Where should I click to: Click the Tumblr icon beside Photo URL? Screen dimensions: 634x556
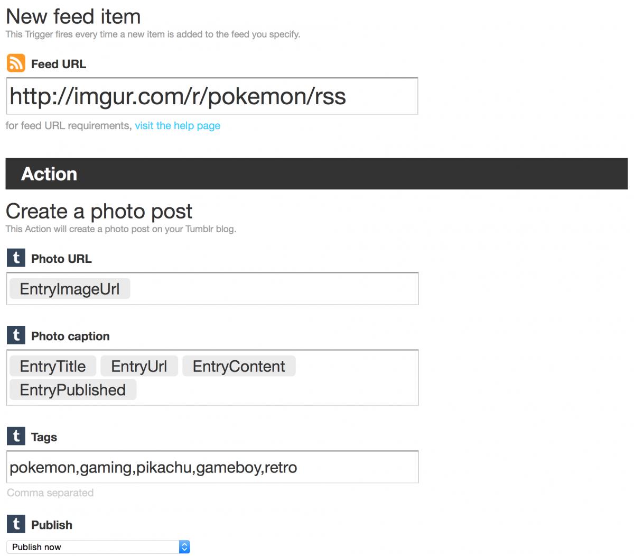click(x=16, y=258)
